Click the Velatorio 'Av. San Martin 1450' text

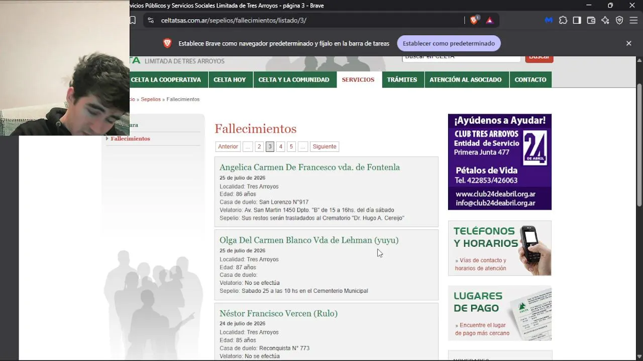point(307,210)
